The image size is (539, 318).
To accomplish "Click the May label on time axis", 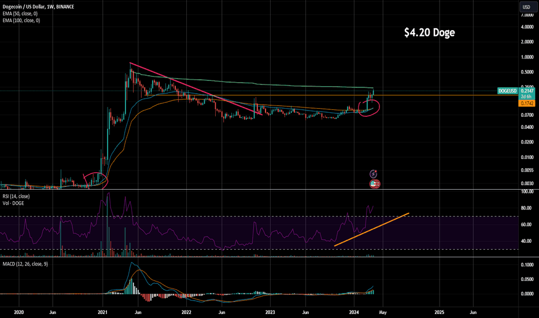I will pos(383,312).
